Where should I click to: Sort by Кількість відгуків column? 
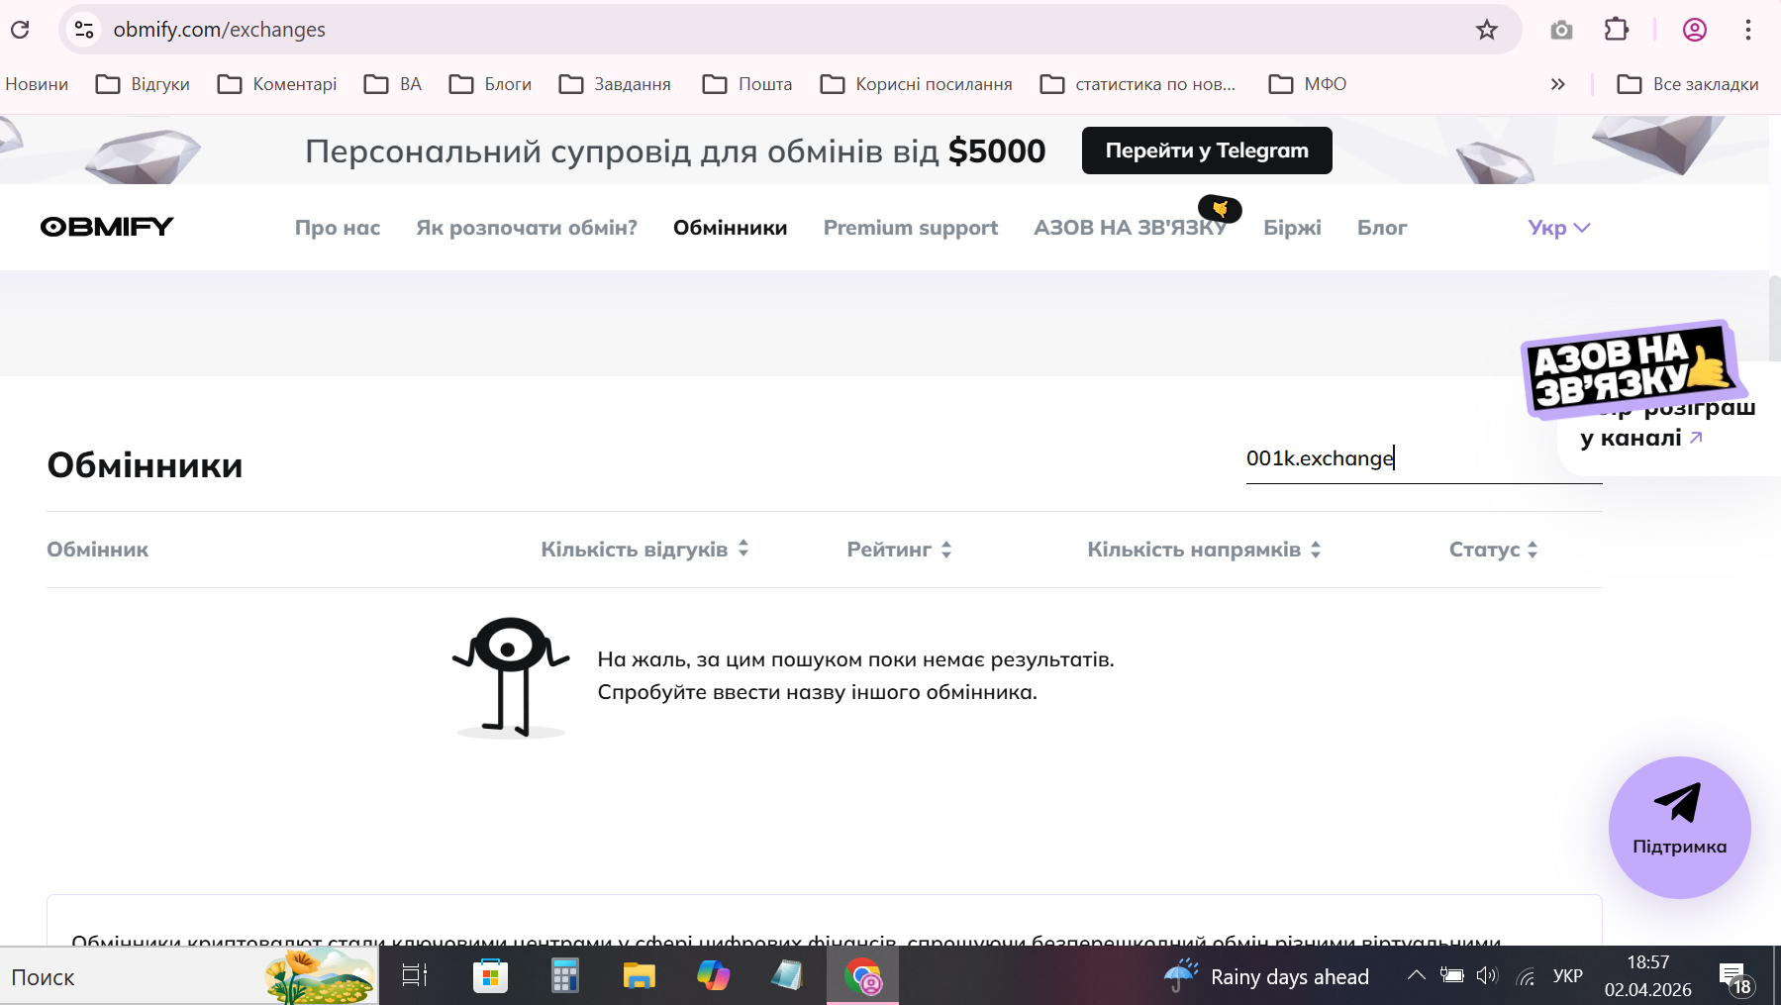click(x=644, y=550)
